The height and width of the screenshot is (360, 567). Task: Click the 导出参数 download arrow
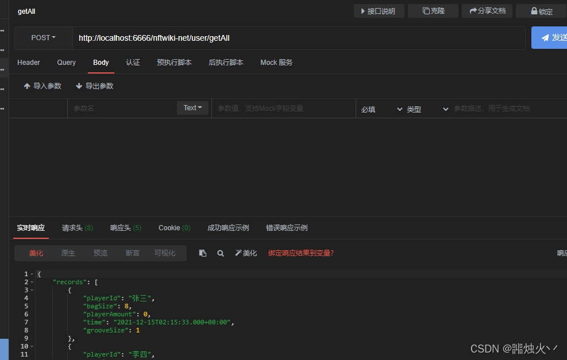tap(79, 86)
